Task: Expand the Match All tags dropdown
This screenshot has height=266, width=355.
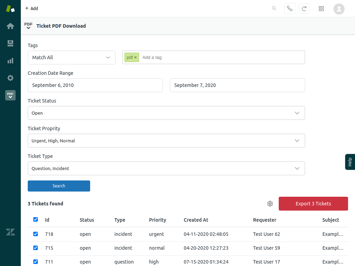Action: coord(71,57)
